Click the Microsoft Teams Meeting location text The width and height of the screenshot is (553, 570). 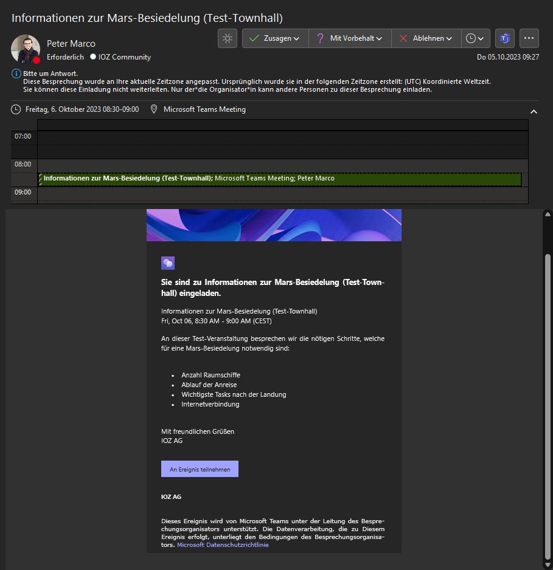click(x=204, y=109)
